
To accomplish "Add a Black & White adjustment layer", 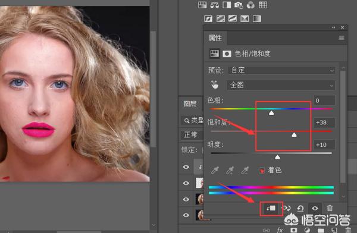I will [x=227, y=5].
